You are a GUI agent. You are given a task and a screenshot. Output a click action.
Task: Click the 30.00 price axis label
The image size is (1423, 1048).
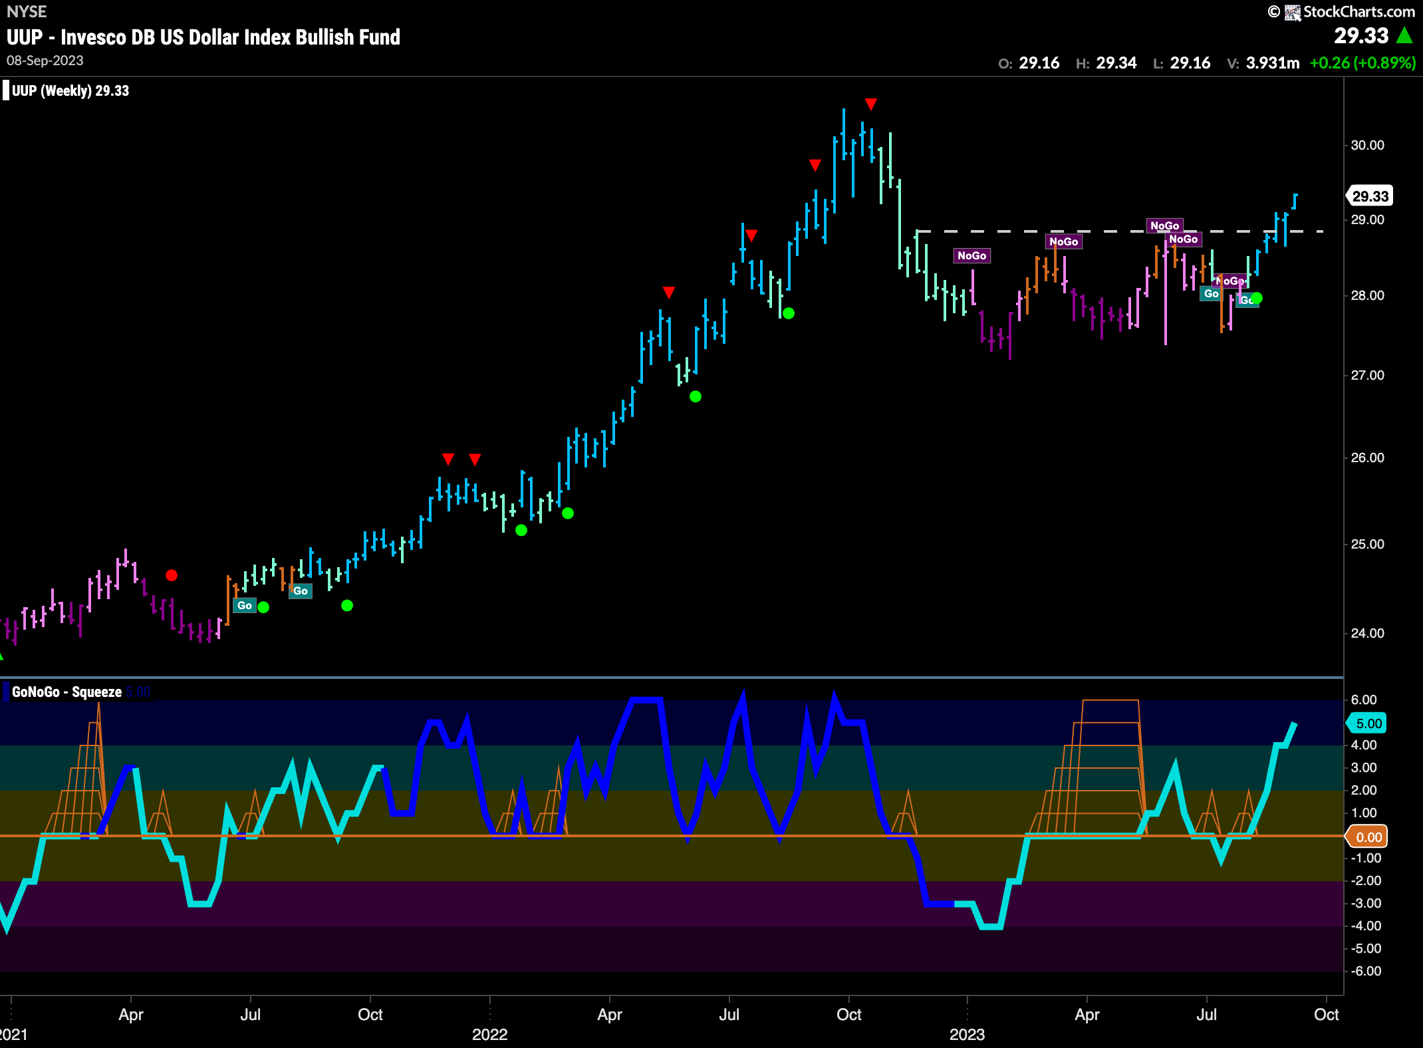point(1367,145)
